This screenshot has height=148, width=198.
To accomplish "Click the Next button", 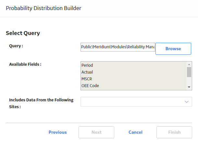I will point(96,132).
